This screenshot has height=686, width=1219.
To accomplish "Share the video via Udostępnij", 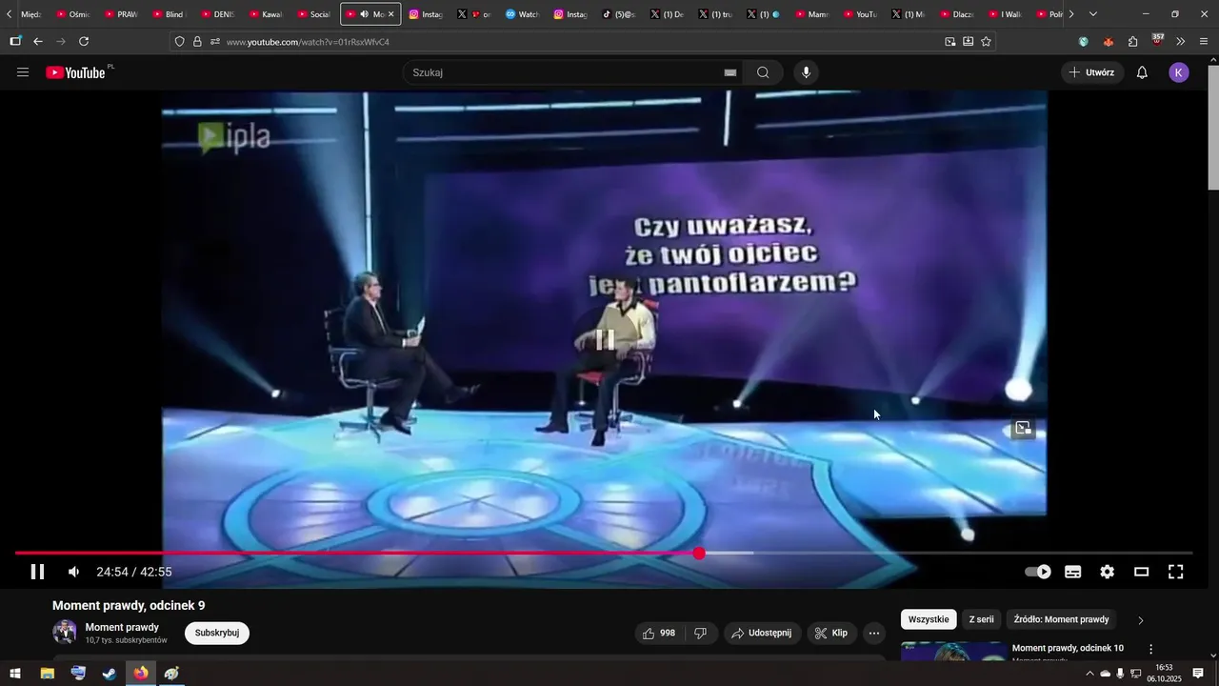I will (763, 633).
